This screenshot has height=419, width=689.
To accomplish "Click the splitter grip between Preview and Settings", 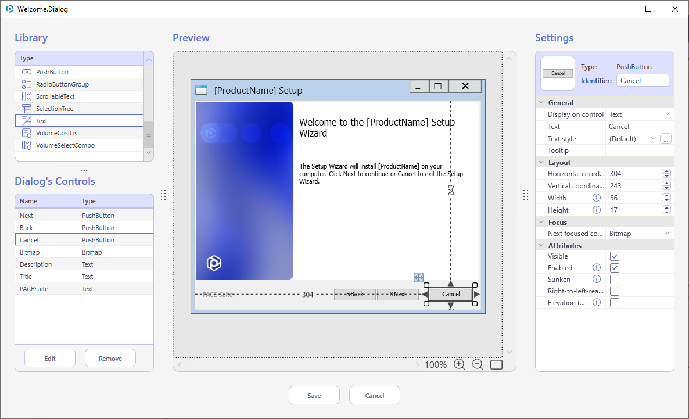I will click(526, 195).
